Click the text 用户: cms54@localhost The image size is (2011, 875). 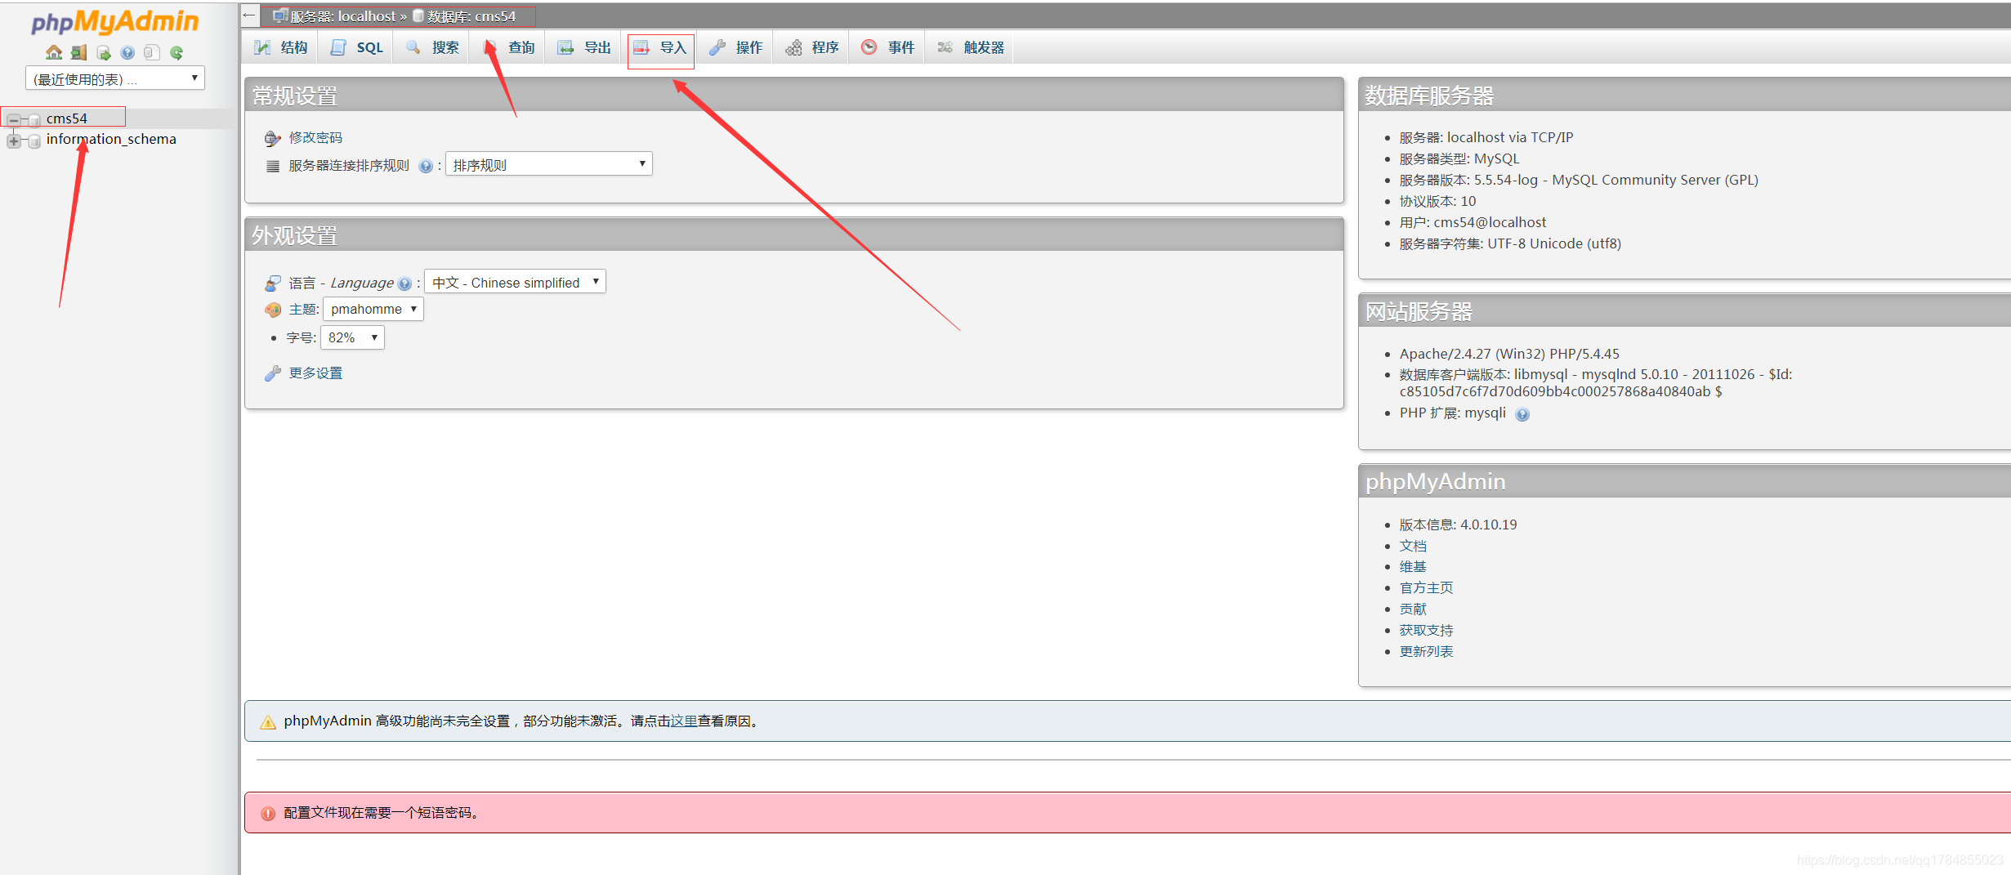tap(1472, 222)
